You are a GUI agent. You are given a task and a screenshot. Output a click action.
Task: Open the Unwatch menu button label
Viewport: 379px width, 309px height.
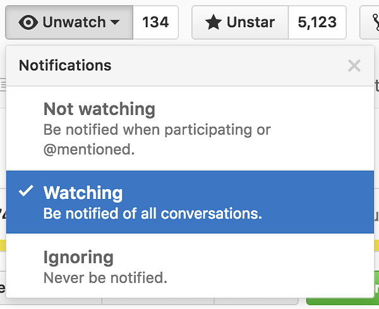(x=74, y=22)
